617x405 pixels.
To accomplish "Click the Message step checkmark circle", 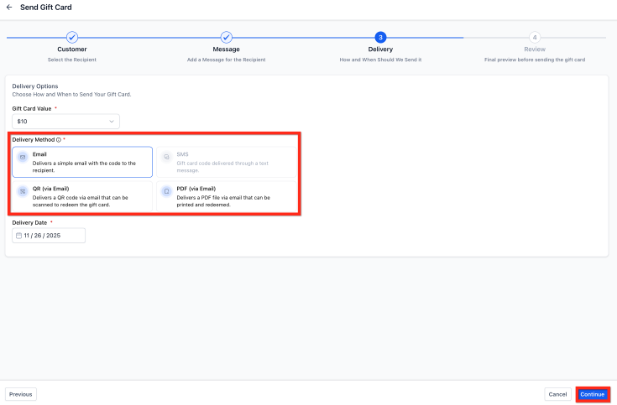I will point(226,38).
